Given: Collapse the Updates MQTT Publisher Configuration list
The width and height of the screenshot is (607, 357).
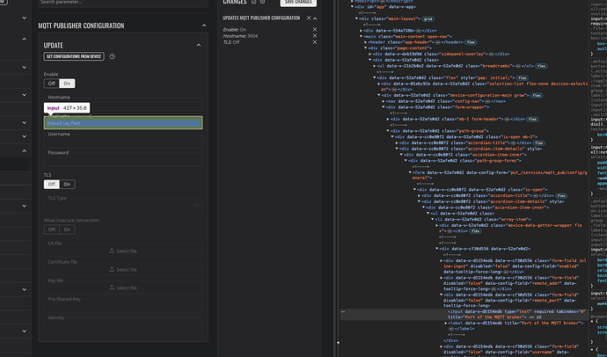Looking at the screenshot, I should click(315, 18).
